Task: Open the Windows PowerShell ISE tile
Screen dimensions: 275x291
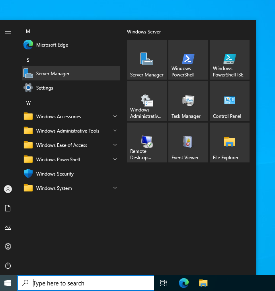Action: (x=229, y=60)
